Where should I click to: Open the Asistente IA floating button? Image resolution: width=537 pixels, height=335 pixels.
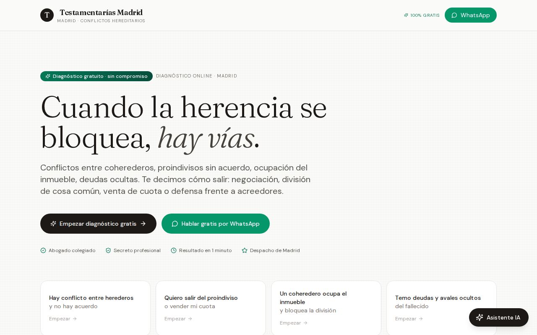(x=499, y=317)
